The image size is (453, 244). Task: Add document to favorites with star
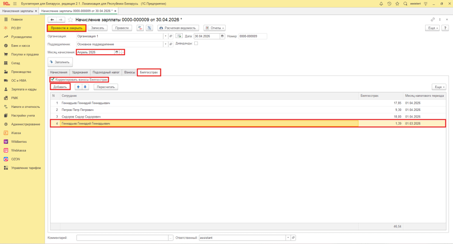pos(70,19)
